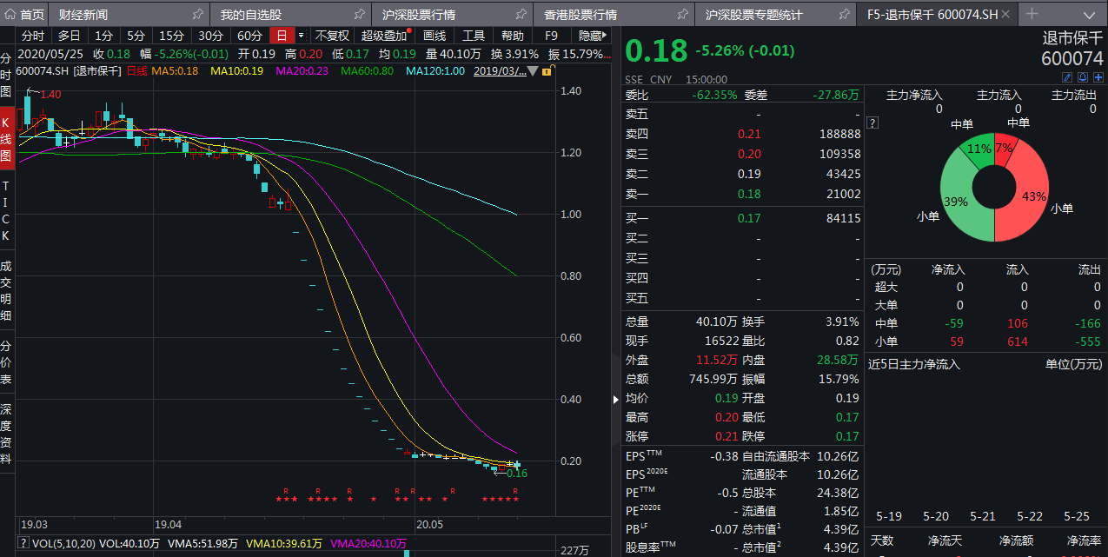This screenshot has height=557, width=1108.
Task: Open the 工具 menu
Action: (474, 36)
